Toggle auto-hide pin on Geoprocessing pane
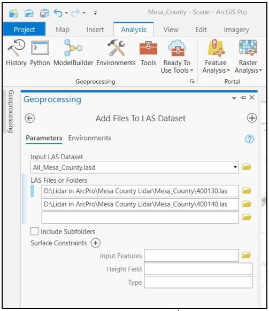 (x=243, y=98)
